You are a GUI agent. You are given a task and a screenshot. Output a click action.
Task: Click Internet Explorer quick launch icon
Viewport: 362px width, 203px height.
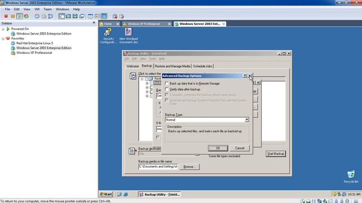(126, 194)
